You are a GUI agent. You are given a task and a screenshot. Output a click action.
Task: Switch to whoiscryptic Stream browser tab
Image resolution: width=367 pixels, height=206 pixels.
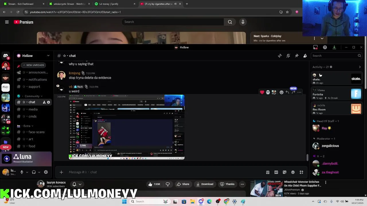(69, 4)
